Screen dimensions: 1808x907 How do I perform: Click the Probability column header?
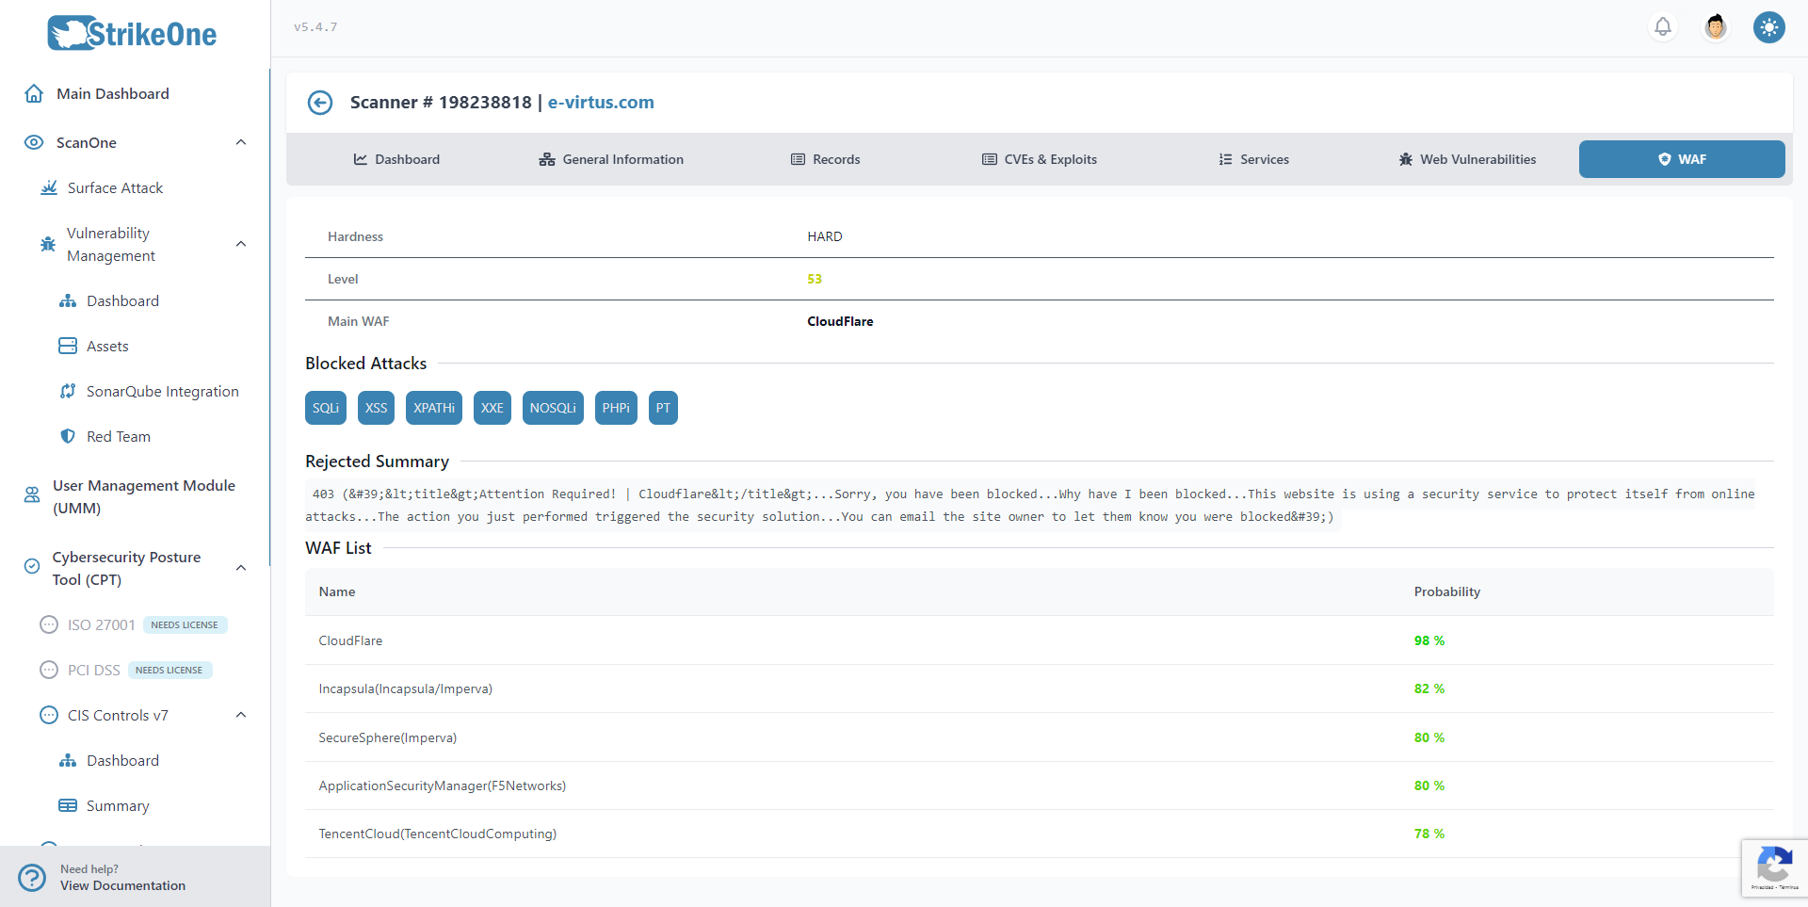[x=1447, y=591]
